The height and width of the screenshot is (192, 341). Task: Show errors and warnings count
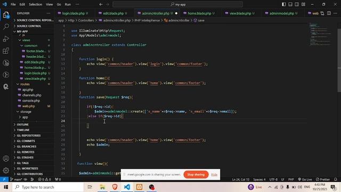pyautogui.click(x=44, y=179)
